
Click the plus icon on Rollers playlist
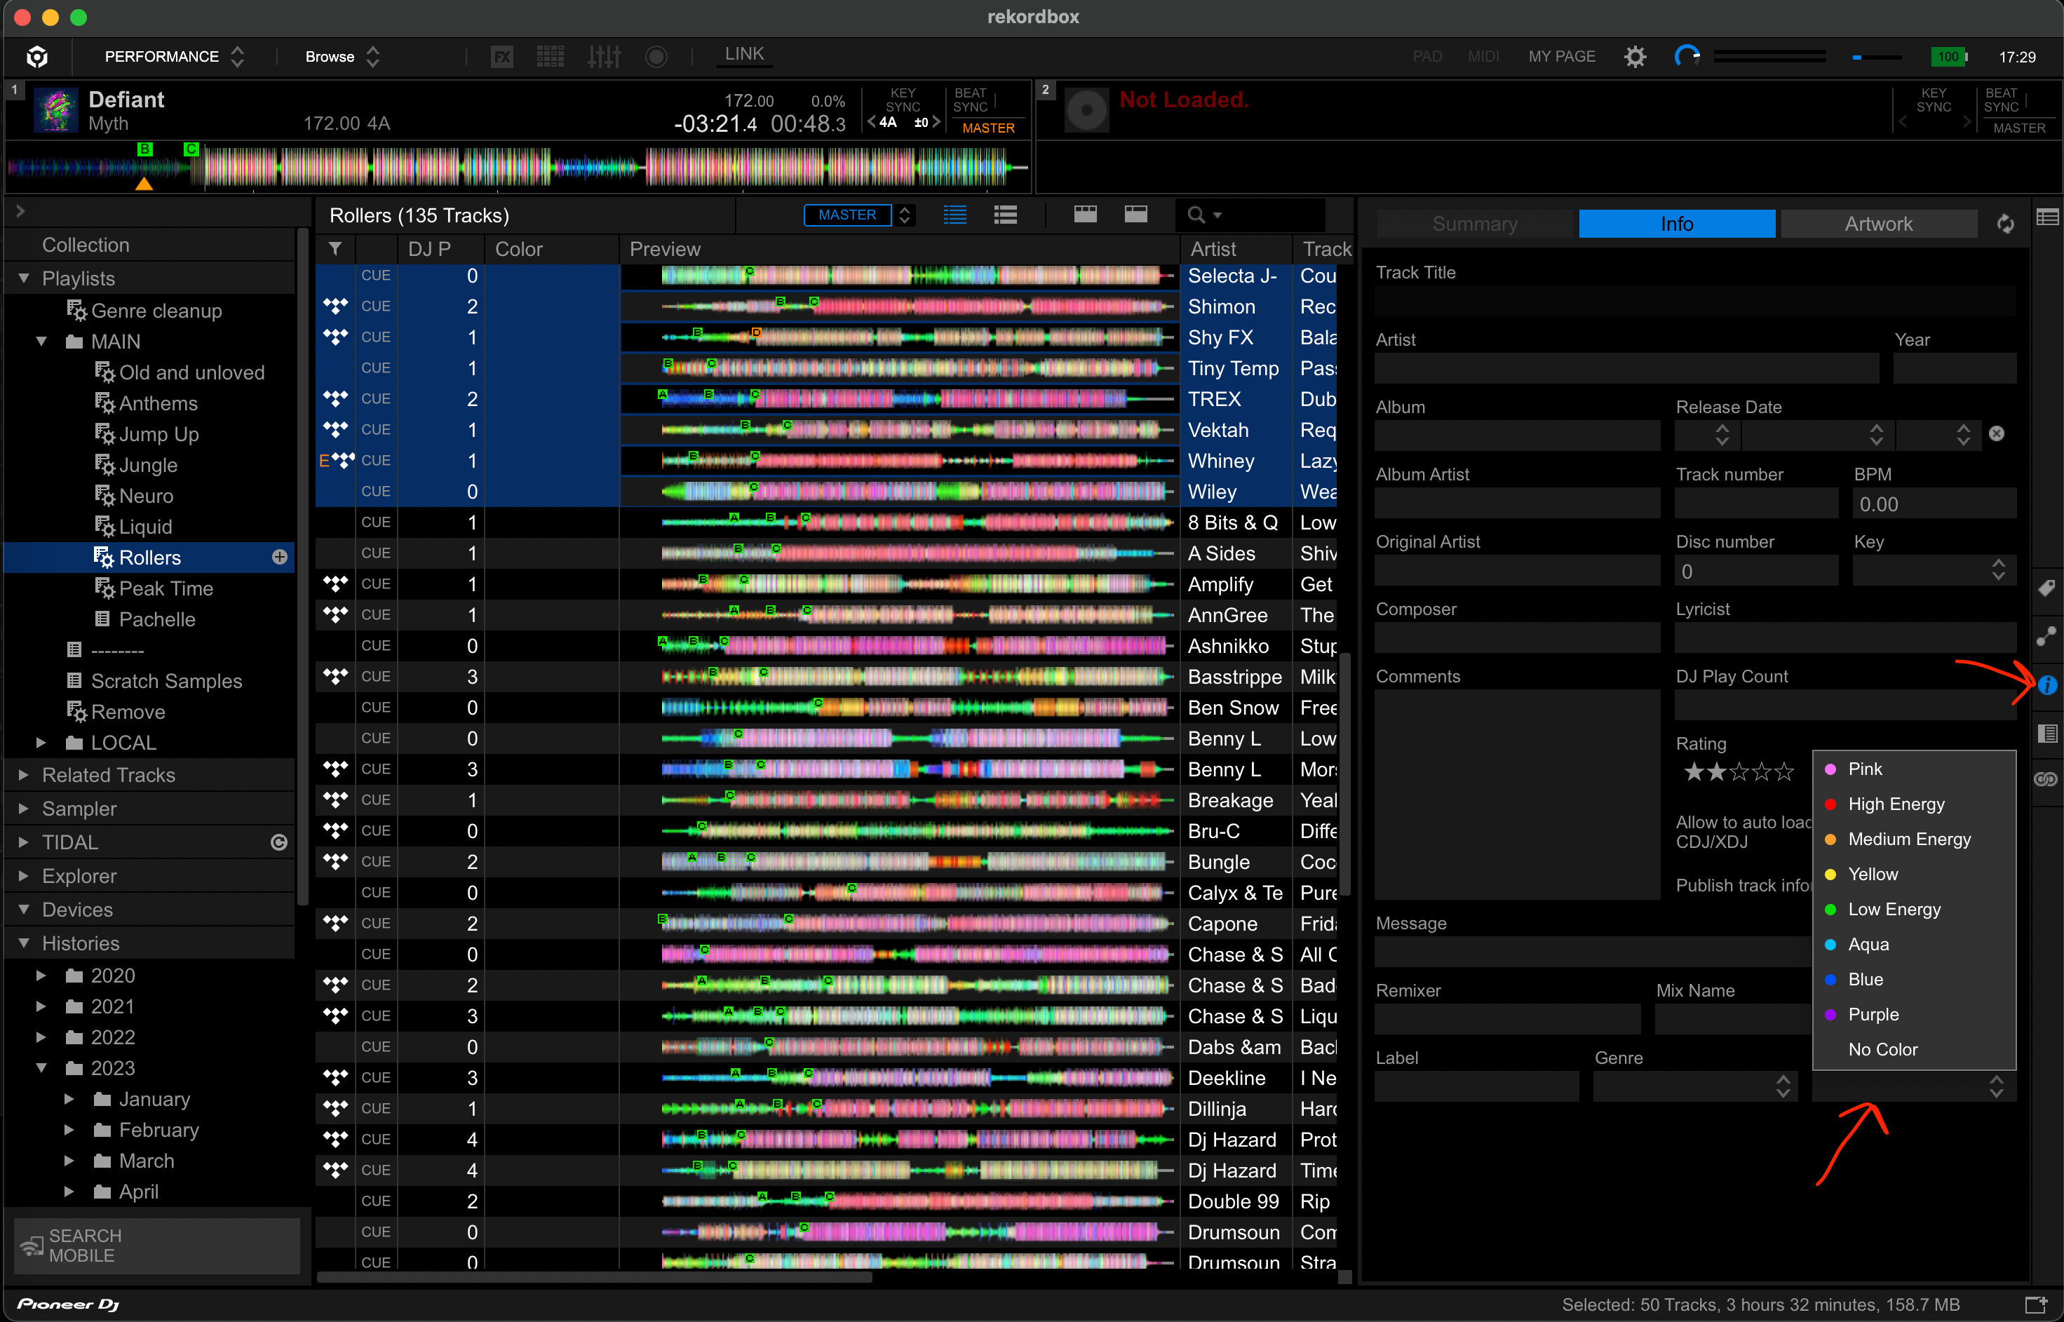click(279, 557)
